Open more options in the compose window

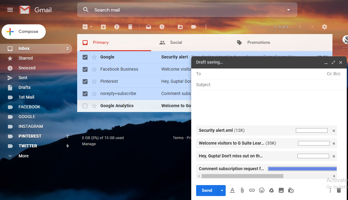(330, 191)
